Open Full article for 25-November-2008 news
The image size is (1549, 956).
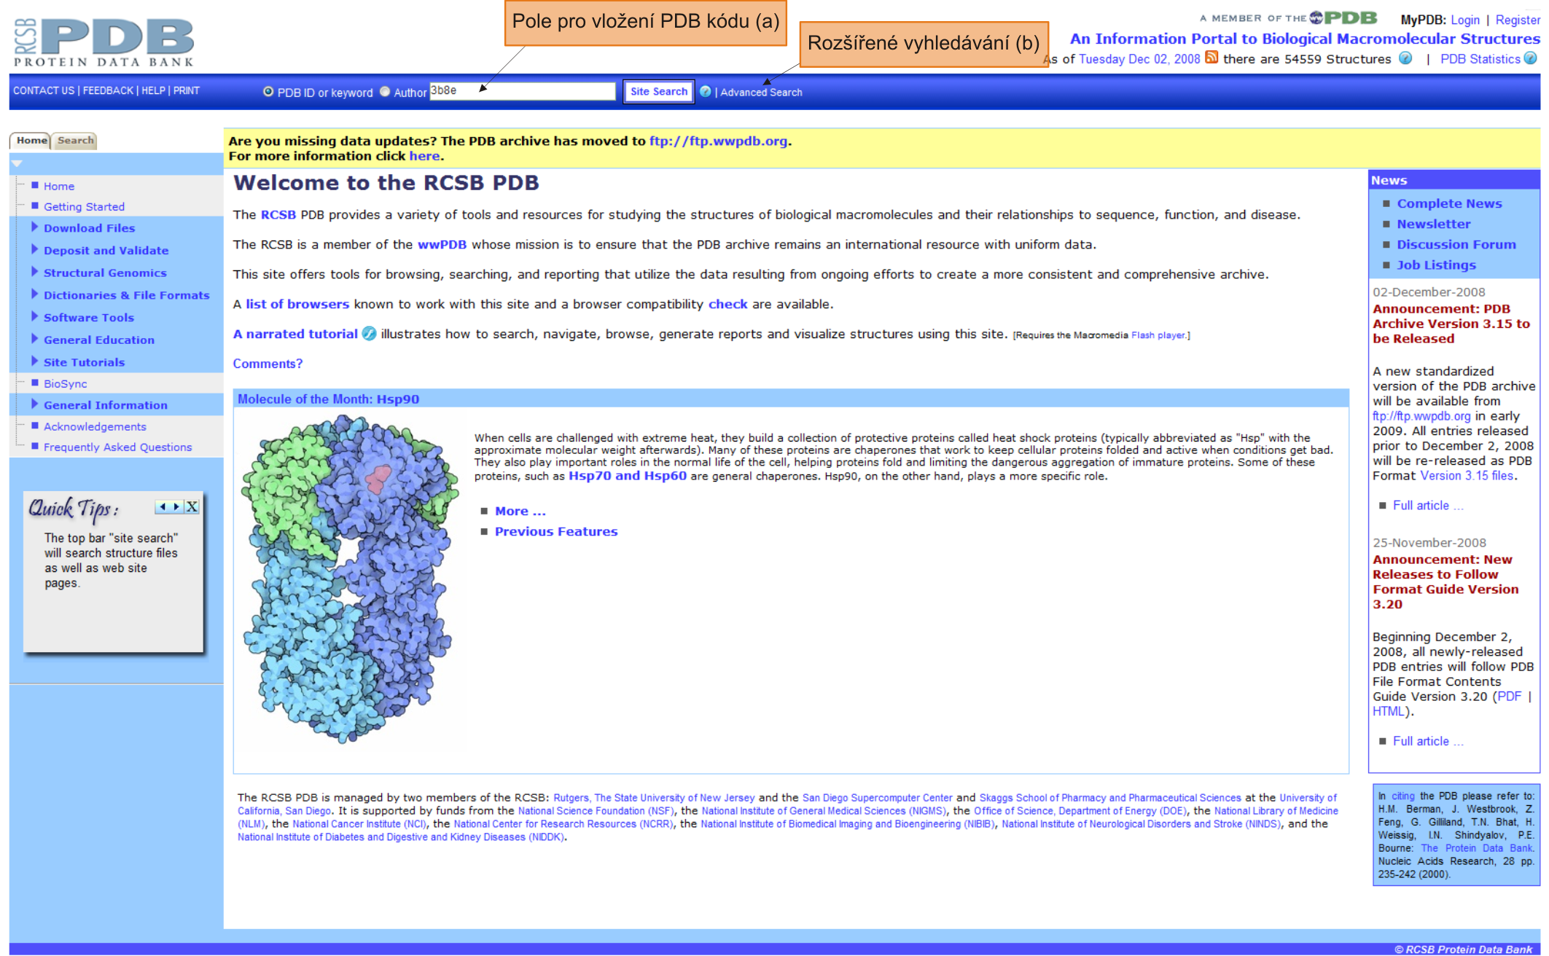coord(1427,742)
